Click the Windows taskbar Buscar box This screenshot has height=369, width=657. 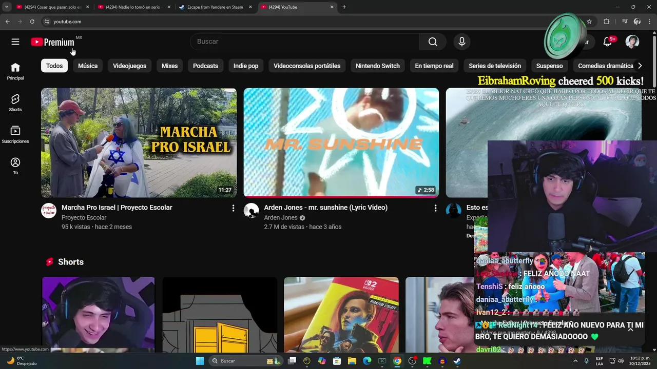(246, 361)
